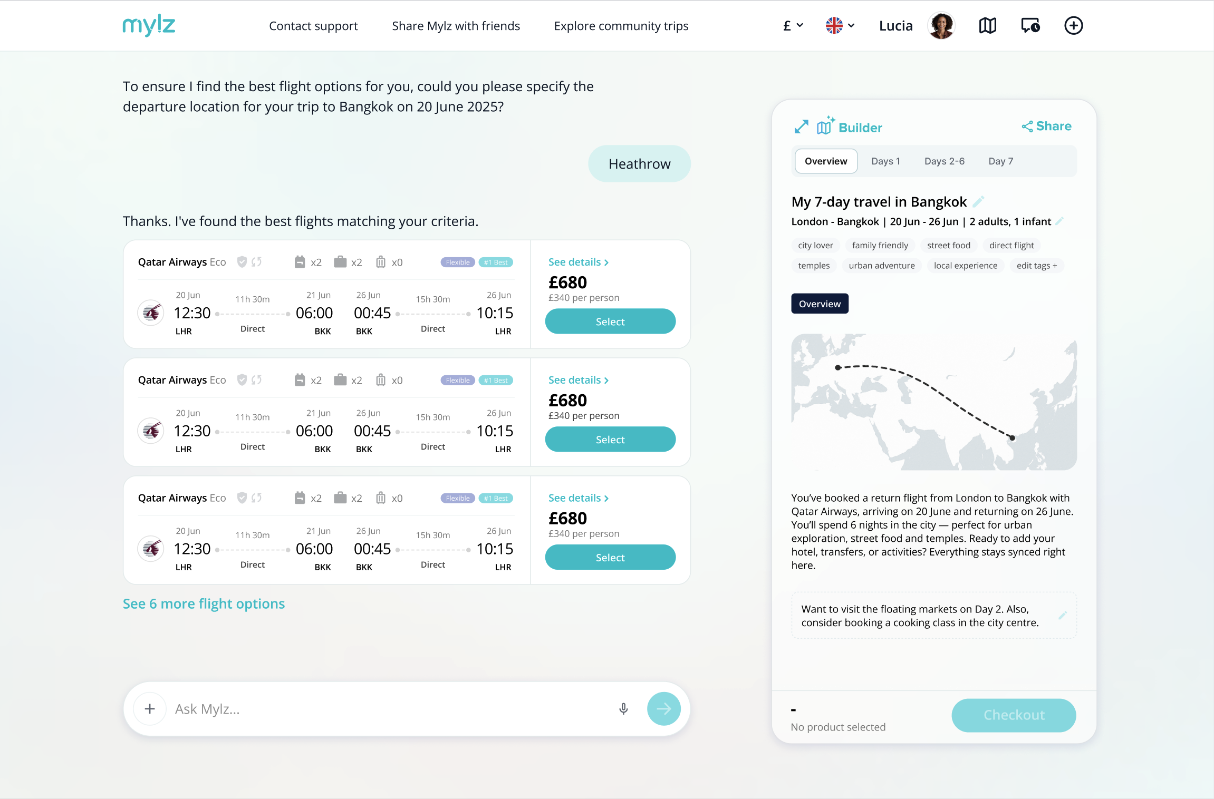Click the microphone voice input icon
The image size is (1214, 799).
[623, 709]
